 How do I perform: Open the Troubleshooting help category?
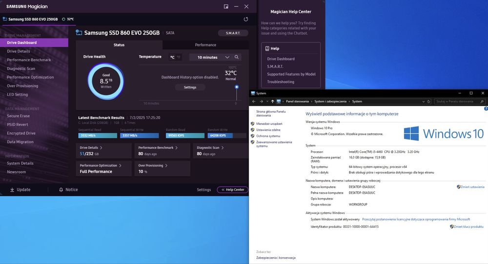click(x=281, y=82)
